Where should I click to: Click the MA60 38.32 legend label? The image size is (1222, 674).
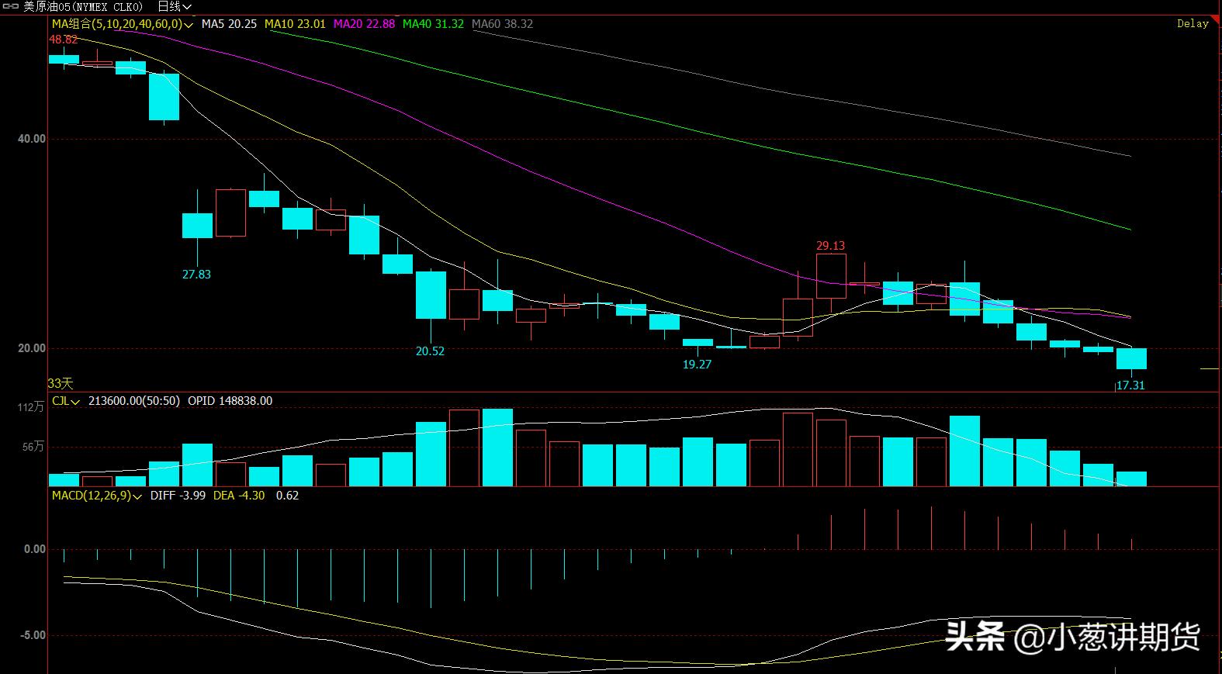502,24
